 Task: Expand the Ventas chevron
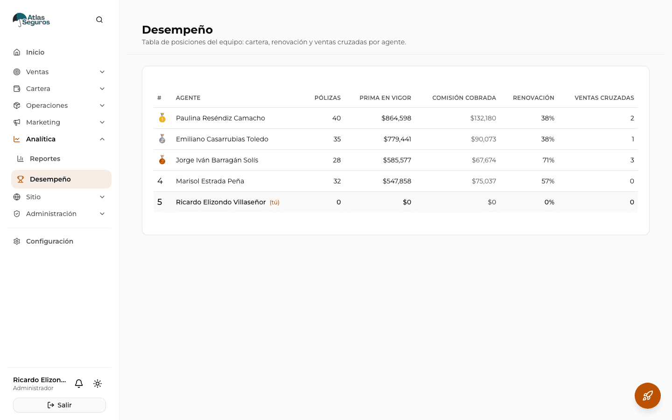[x=102, y=72]
